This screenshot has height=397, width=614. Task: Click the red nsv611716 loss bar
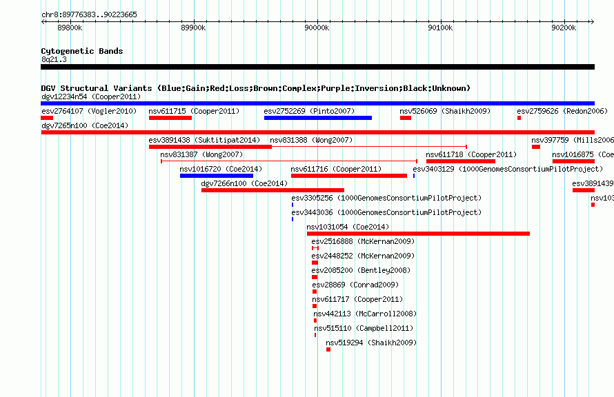click(x=349, y=176)
